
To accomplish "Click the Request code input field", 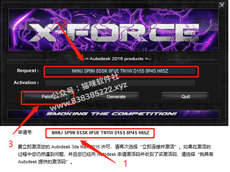I will click(x=120, y=71).
